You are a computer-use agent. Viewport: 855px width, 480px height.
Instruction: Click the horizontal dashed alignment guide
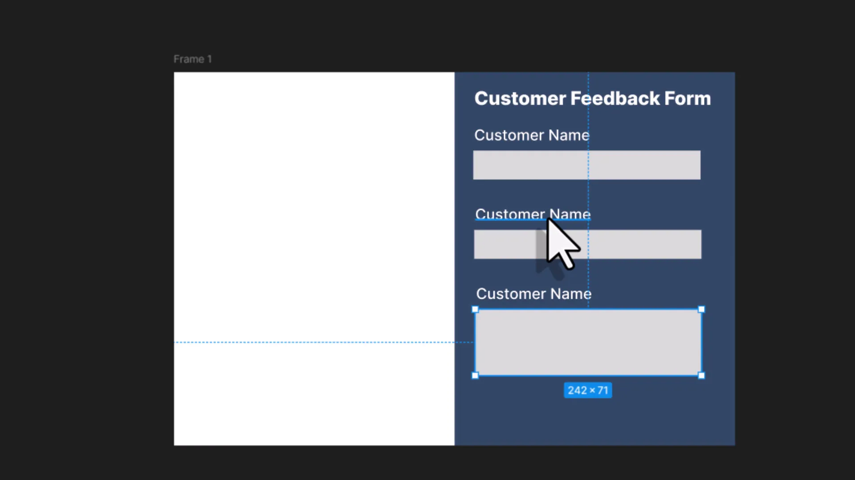[312, 342]
